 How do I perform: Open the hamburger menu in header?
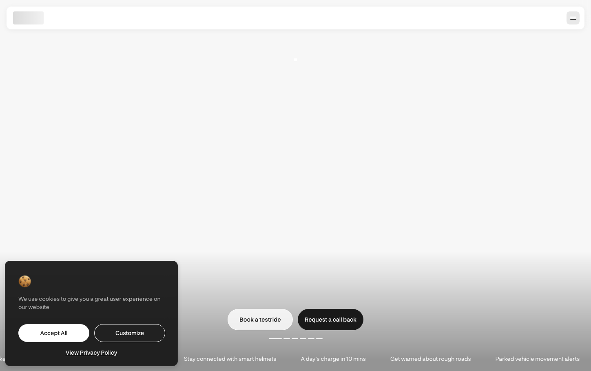coord(573,18)
